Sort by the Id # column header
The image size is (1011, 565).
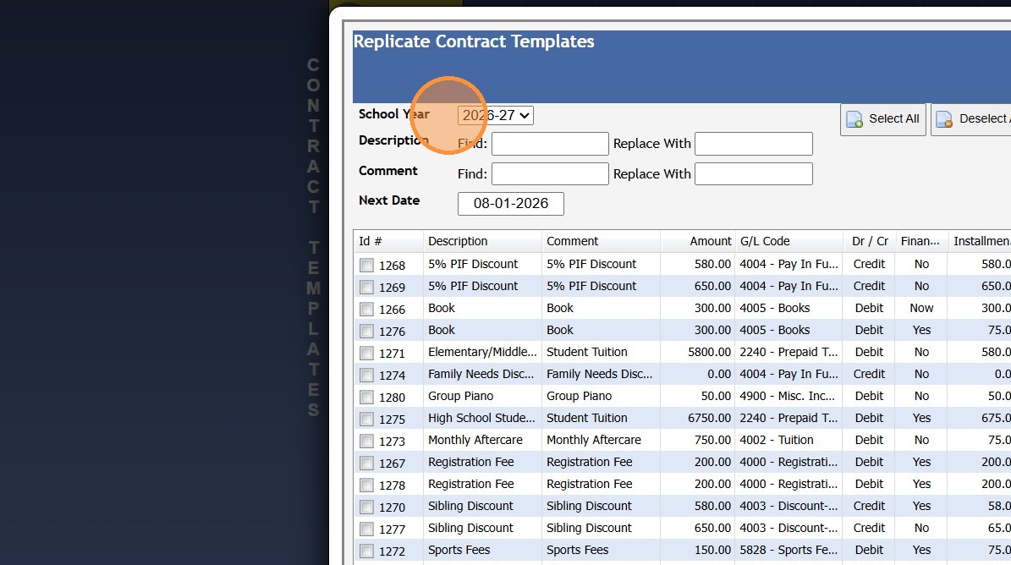[388, 241]
